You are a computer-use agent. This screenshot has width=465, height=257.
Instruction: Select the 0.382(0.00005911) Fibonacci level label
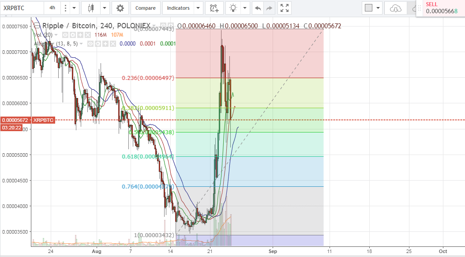pos(148,108)
